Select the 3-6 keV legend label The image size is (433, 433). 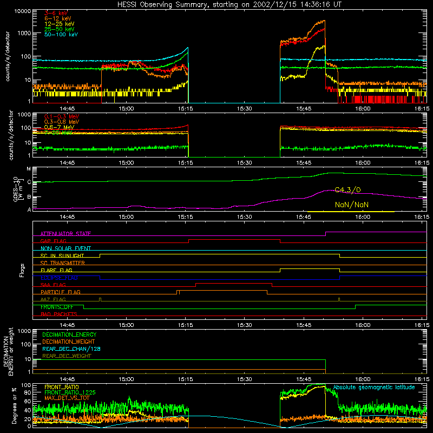[56, 13]
